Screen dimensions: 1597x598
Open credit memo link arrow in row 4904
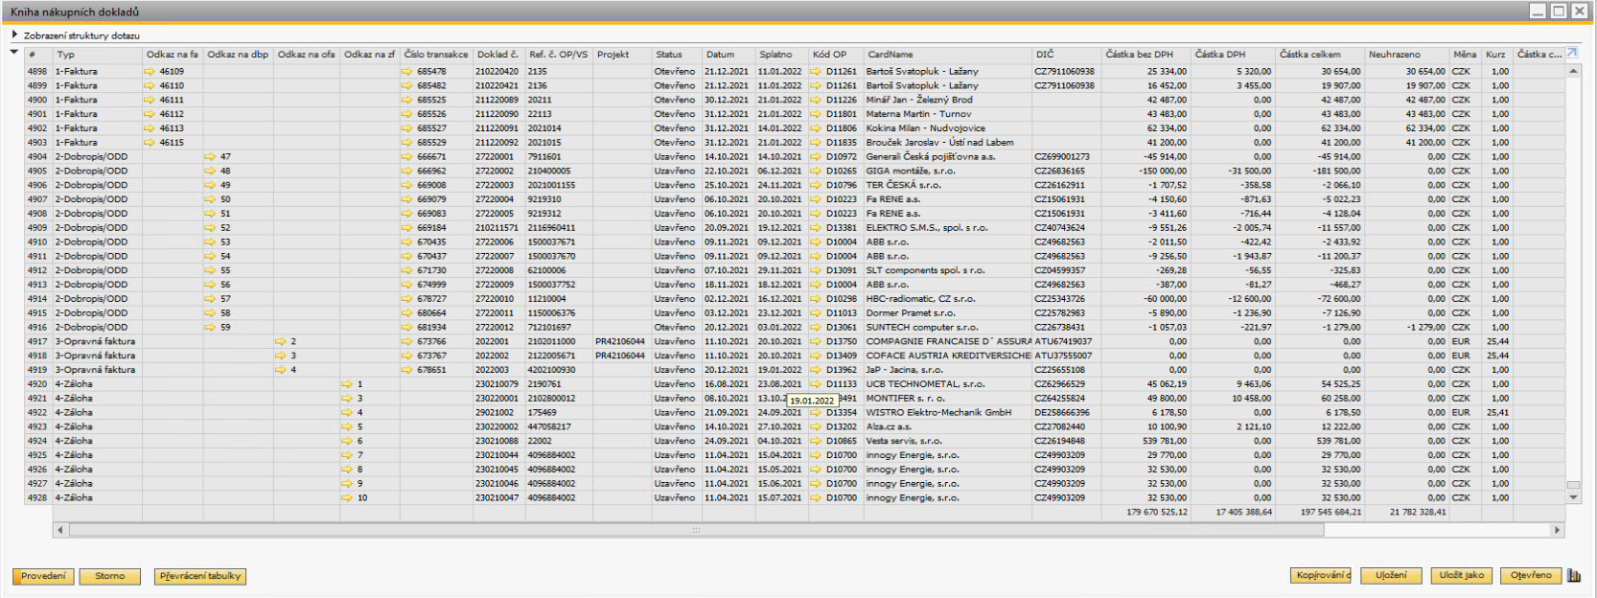point(210,157)
